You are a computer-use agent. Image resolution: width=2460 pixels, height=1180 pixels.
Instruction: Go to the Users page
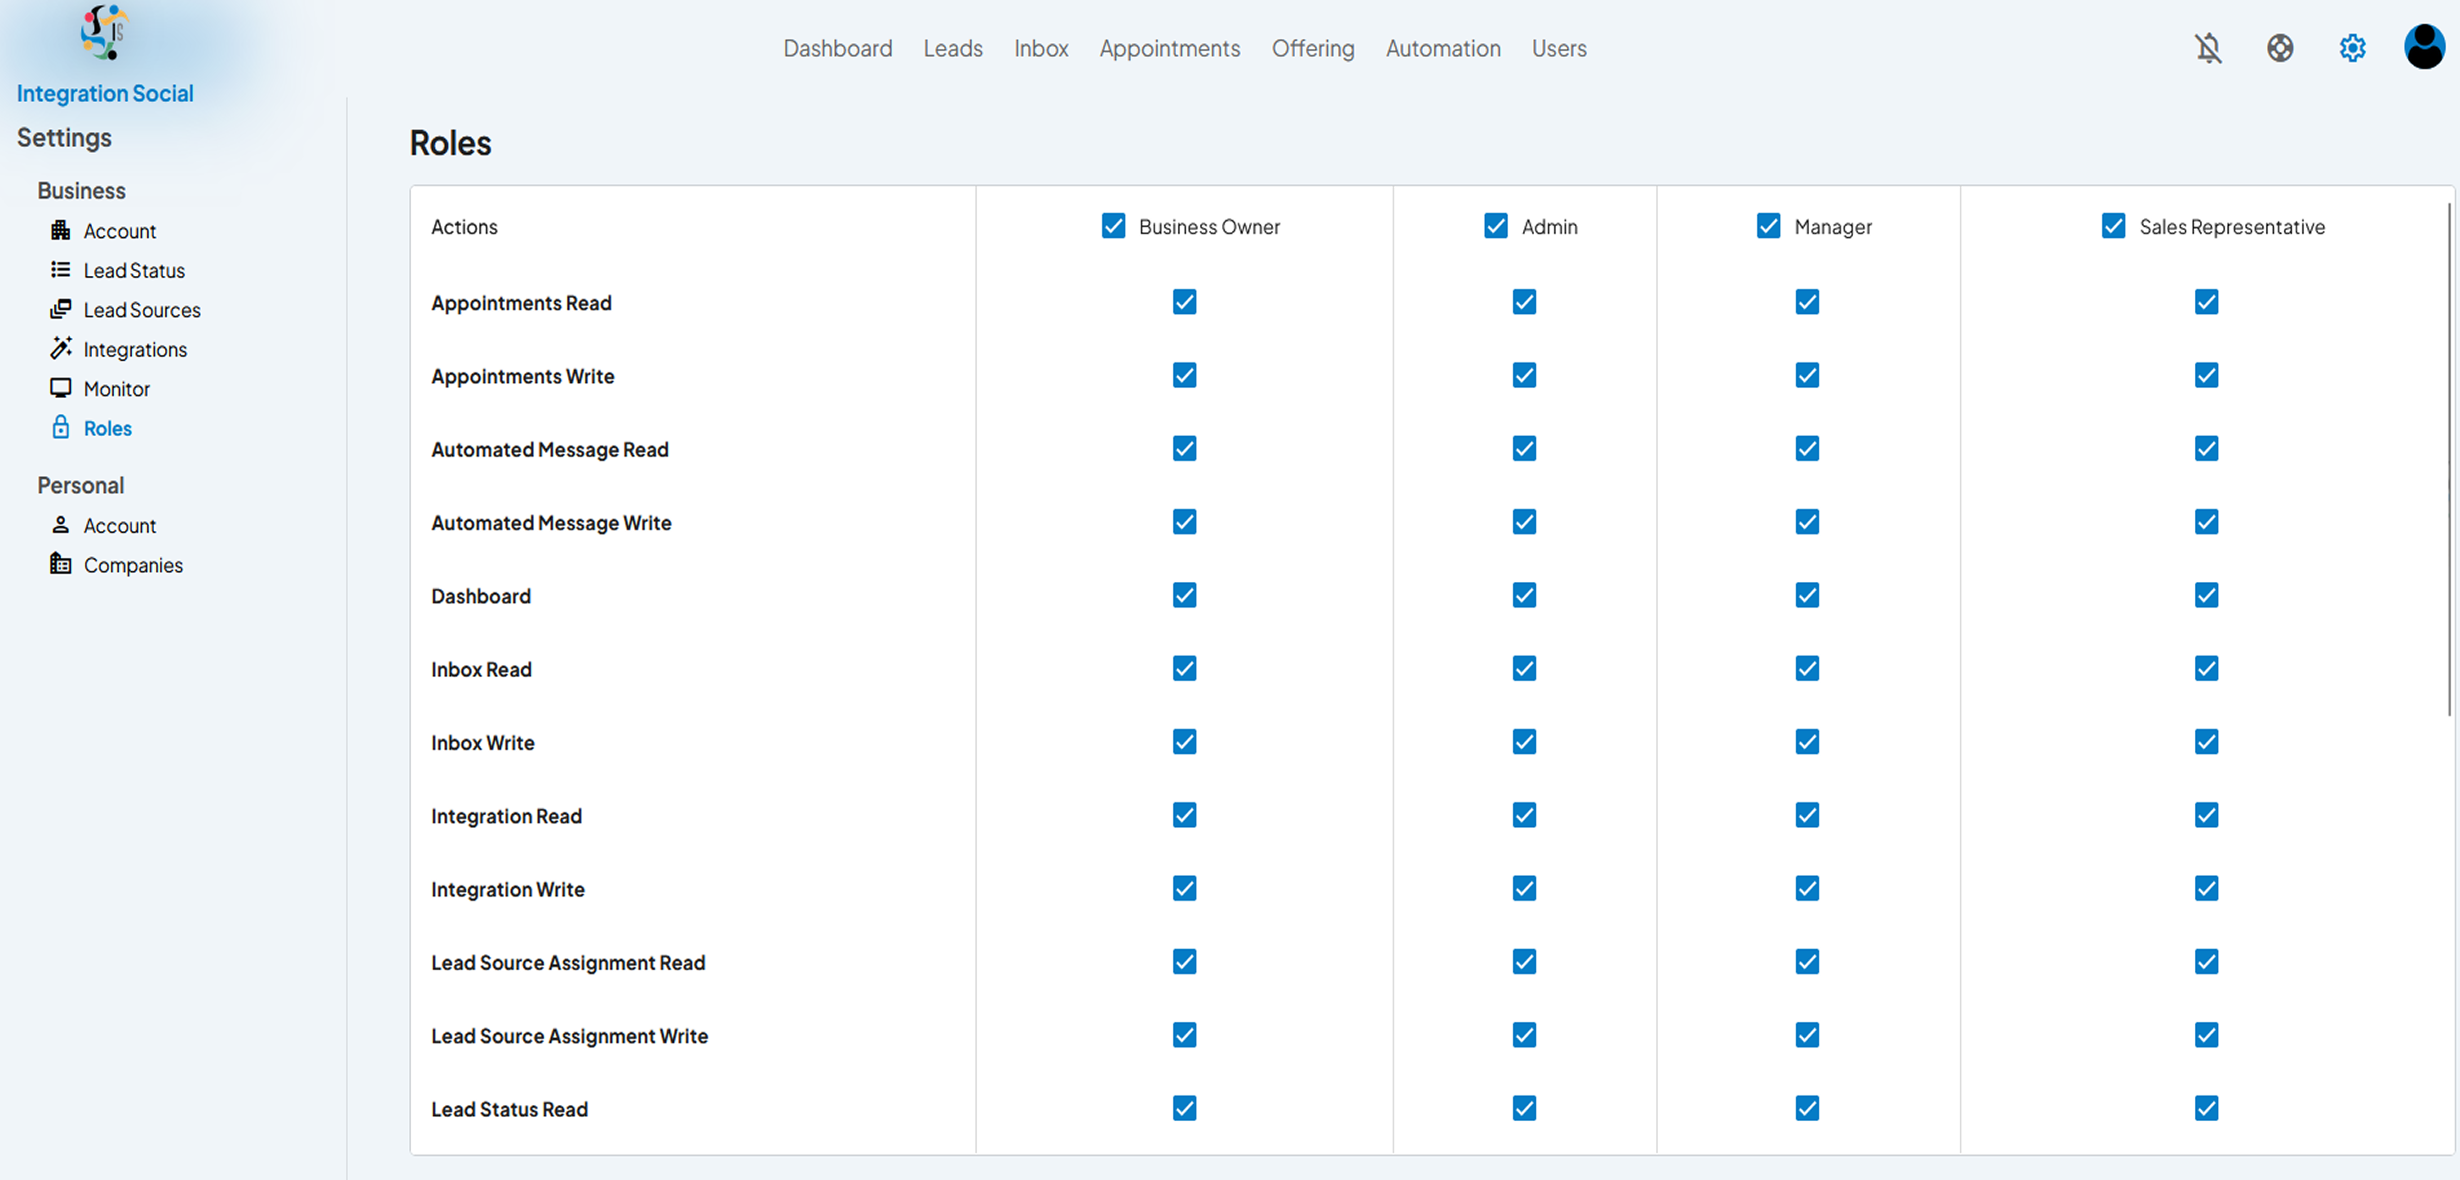click(x=1559, y=48)
